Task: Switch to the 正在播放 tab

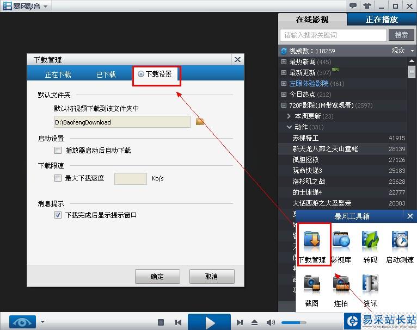Action: [382, 20]
